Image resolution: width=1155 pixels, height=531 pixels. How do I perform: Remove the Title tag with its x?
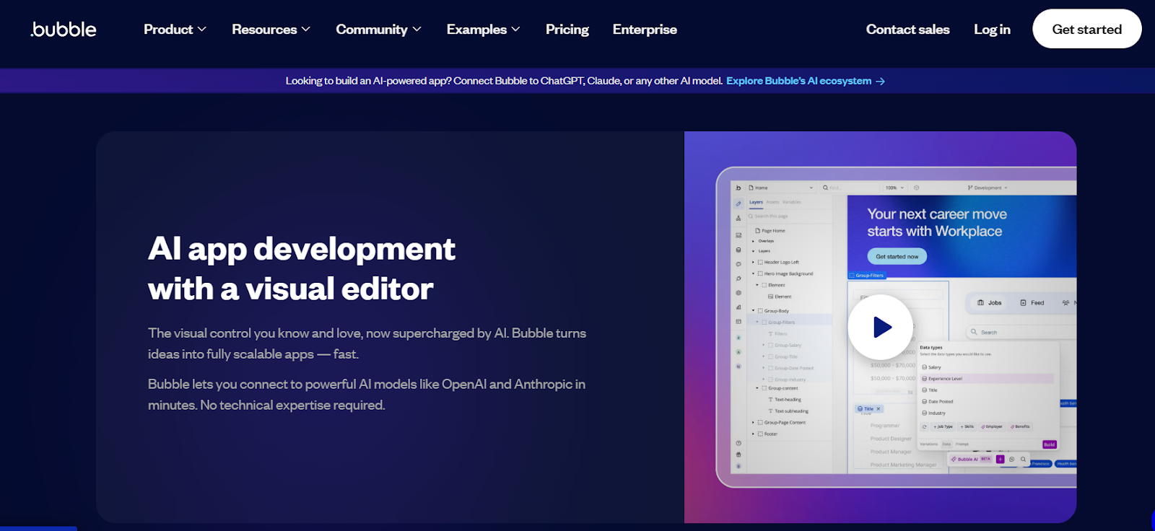pos(879,408)
